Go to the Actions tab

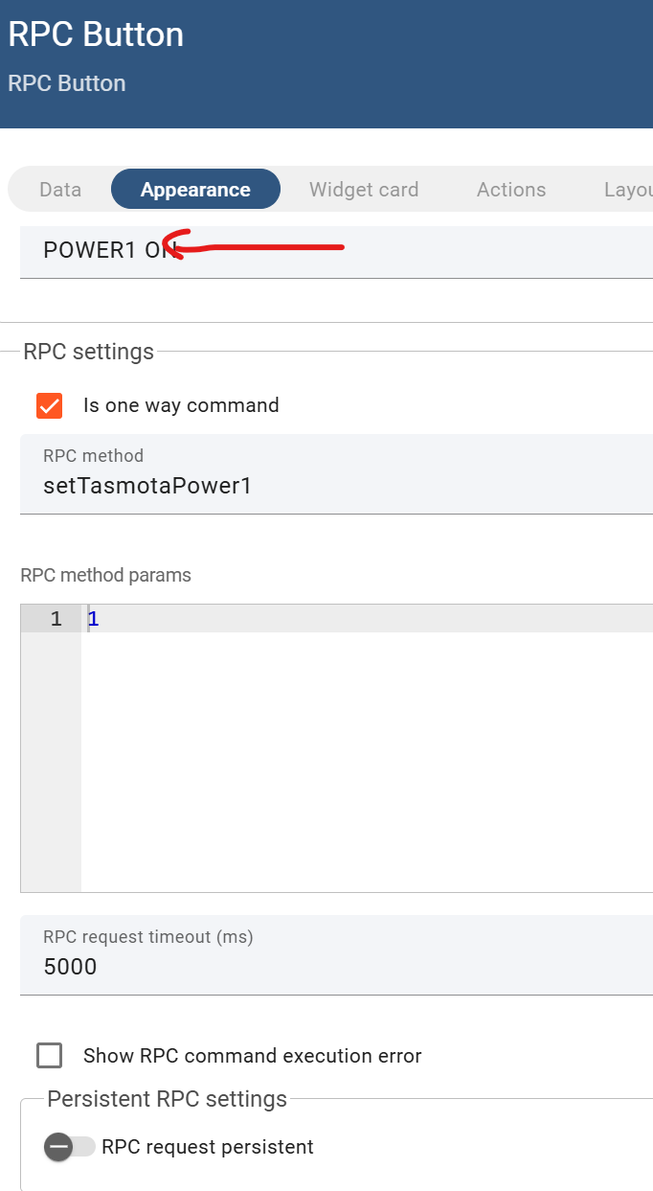click(511, 190)
